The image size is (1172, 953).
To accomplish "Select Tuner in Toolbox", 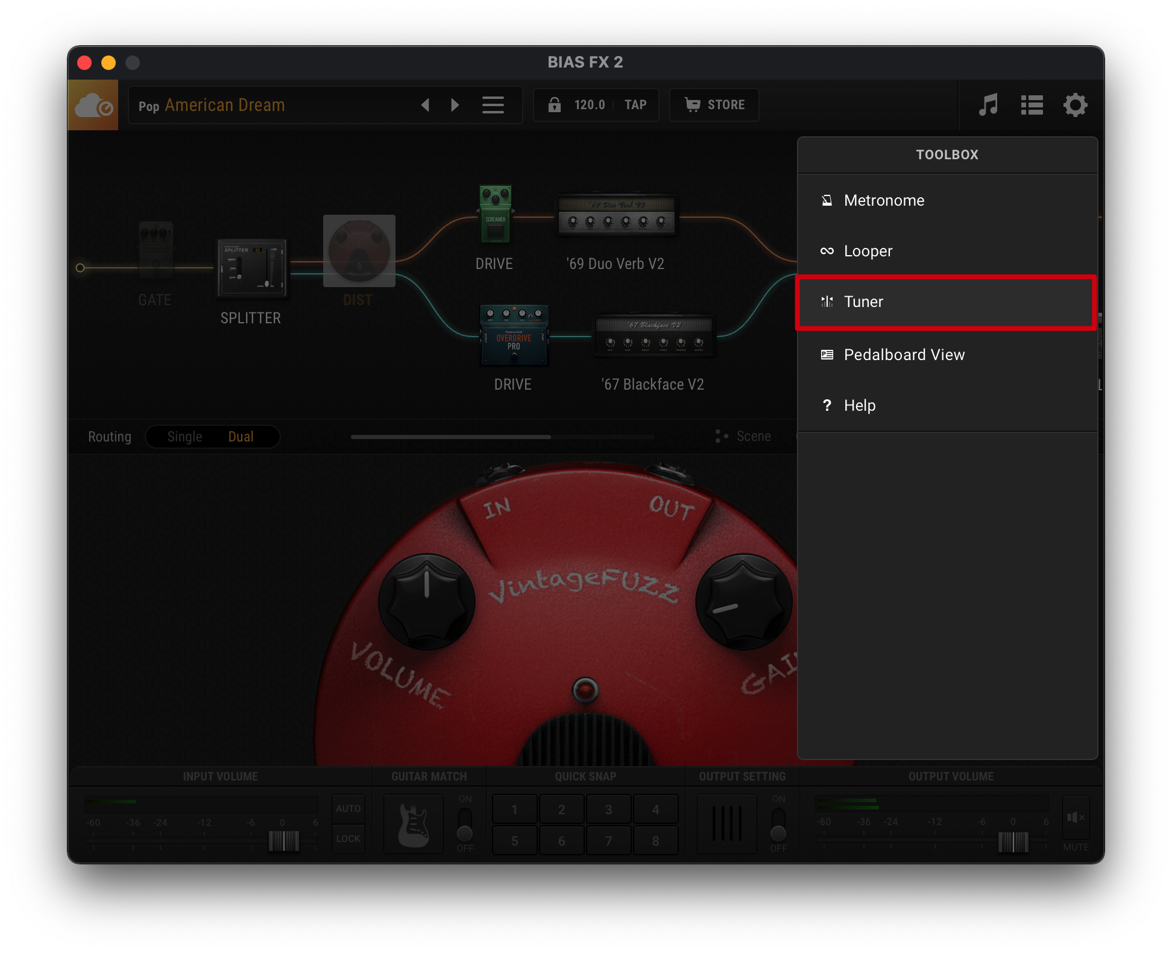I will (x=947, y=302).
